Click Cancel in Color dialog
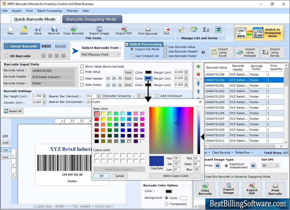 tap(120, 176)
